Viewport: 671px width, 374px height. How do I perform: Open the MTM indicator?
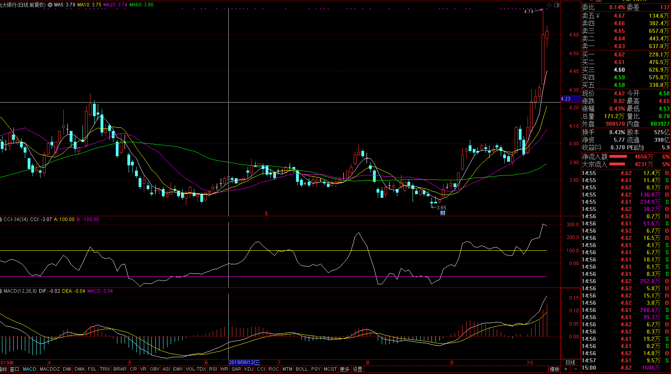coord(287,369)
